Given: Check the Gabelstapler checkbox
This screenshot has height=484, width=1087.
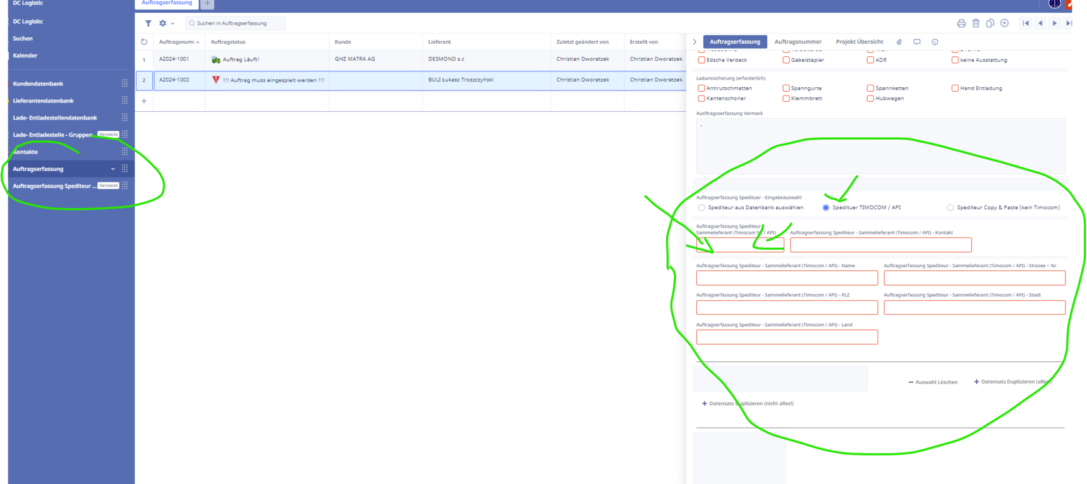Looking at the screenshot, I should pos(786,60).
